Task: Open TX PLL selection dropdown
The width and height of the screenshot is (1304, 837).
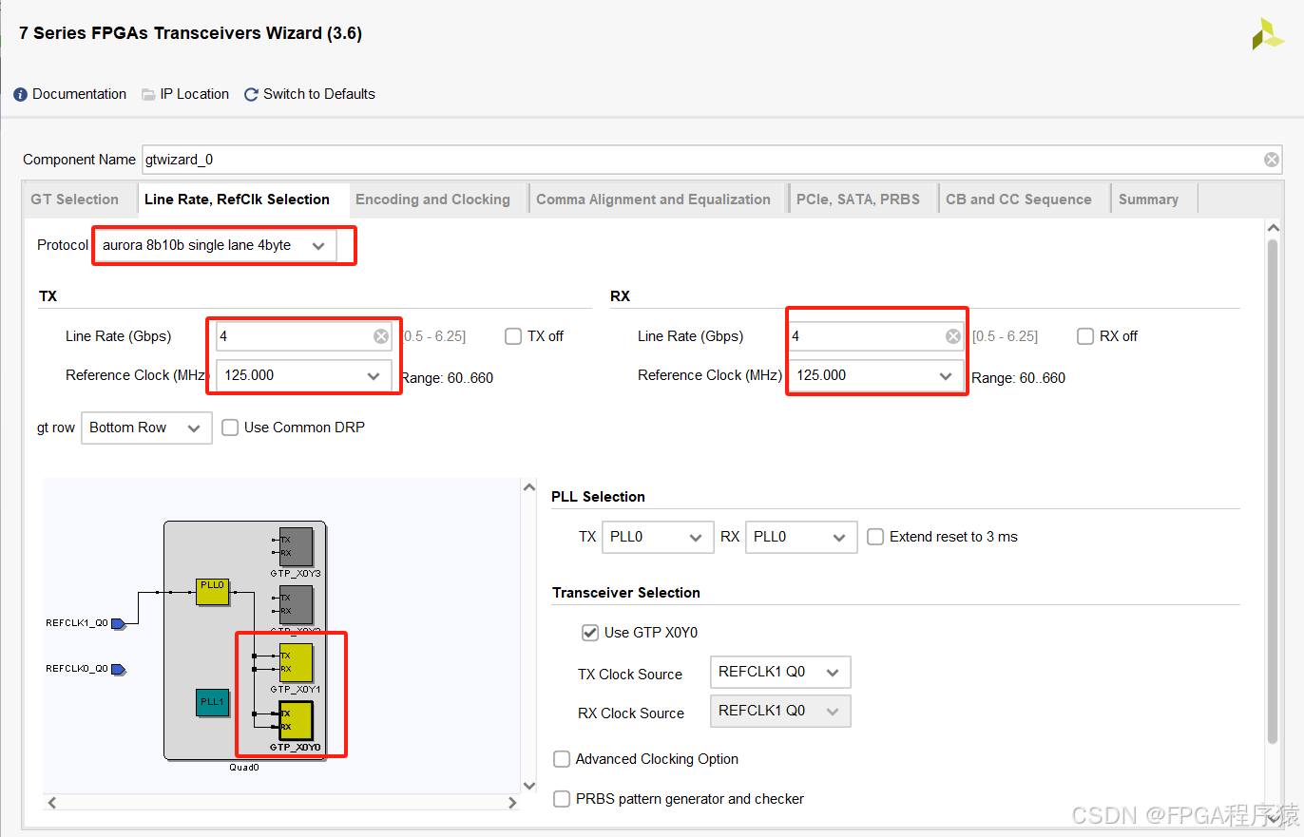Action: tap(658, 537)
